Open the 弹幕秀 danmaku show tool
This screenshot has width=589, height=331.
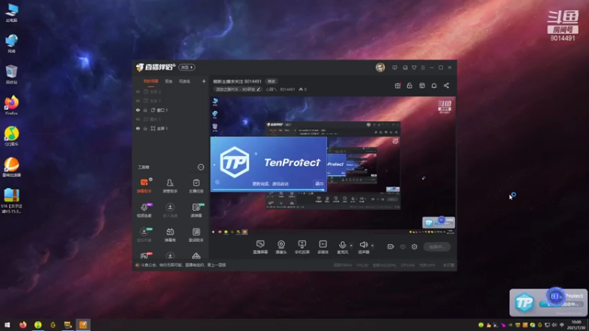click(x=170, y=235)
